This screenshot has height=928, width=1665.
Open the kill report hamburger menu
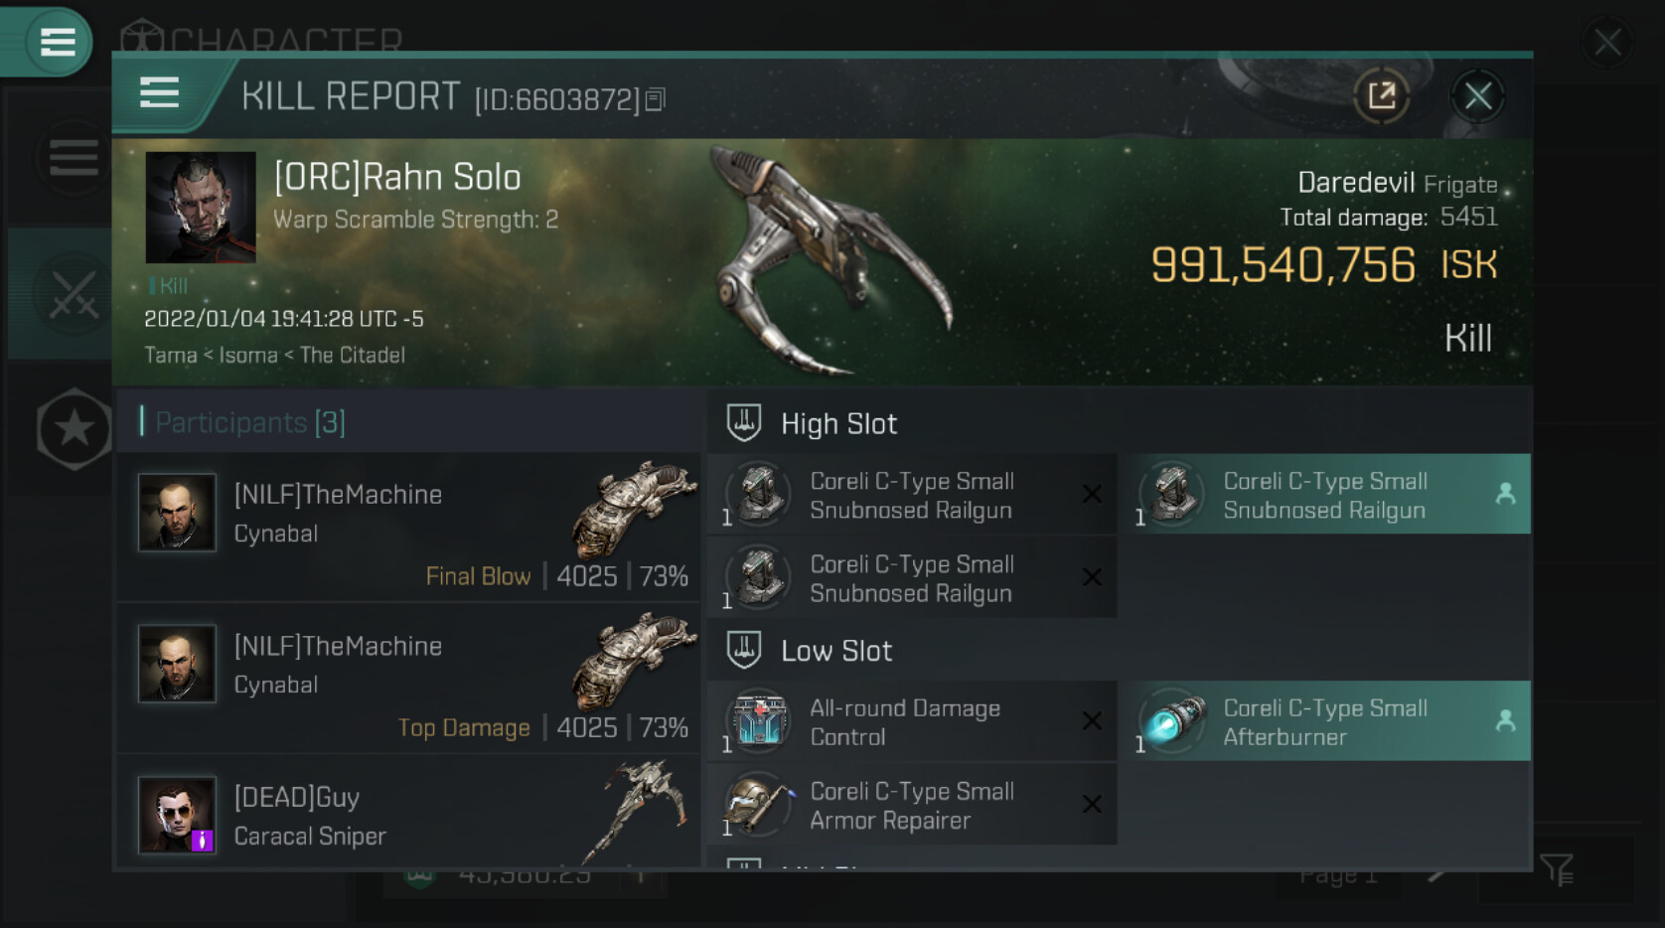pos(159,94)
